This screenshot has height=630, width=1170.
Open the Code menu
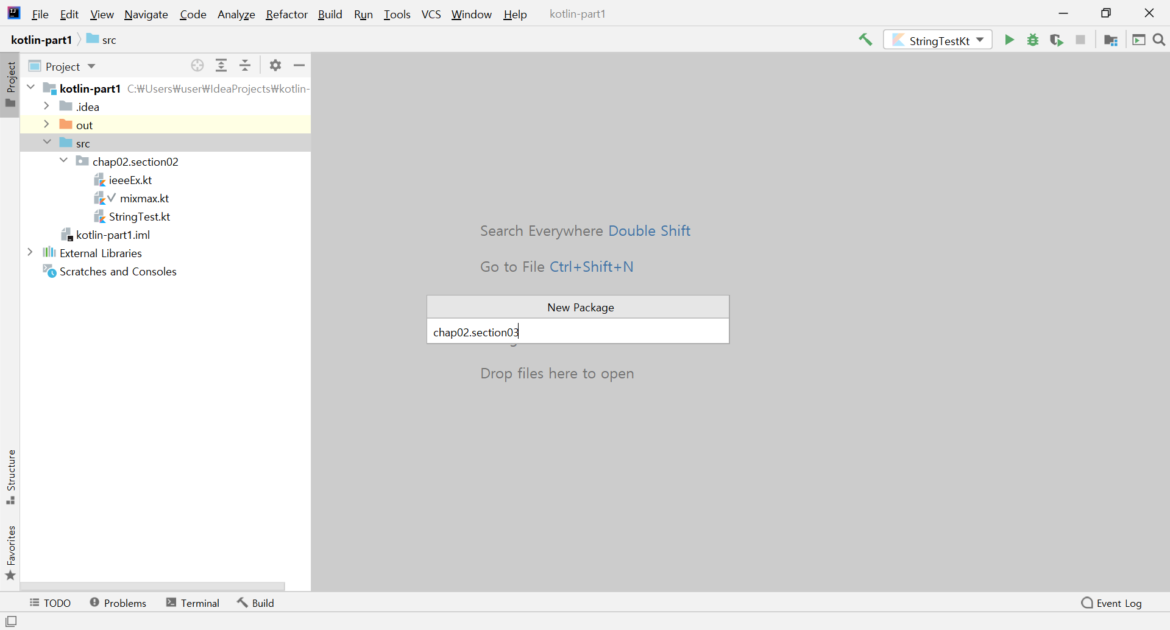coord(193,14)
